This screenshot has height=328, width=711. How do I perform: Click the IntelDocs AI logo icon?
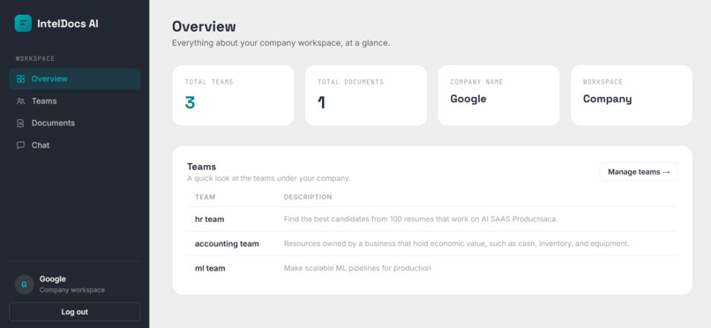pyautogui.click(x=23, y=24)
